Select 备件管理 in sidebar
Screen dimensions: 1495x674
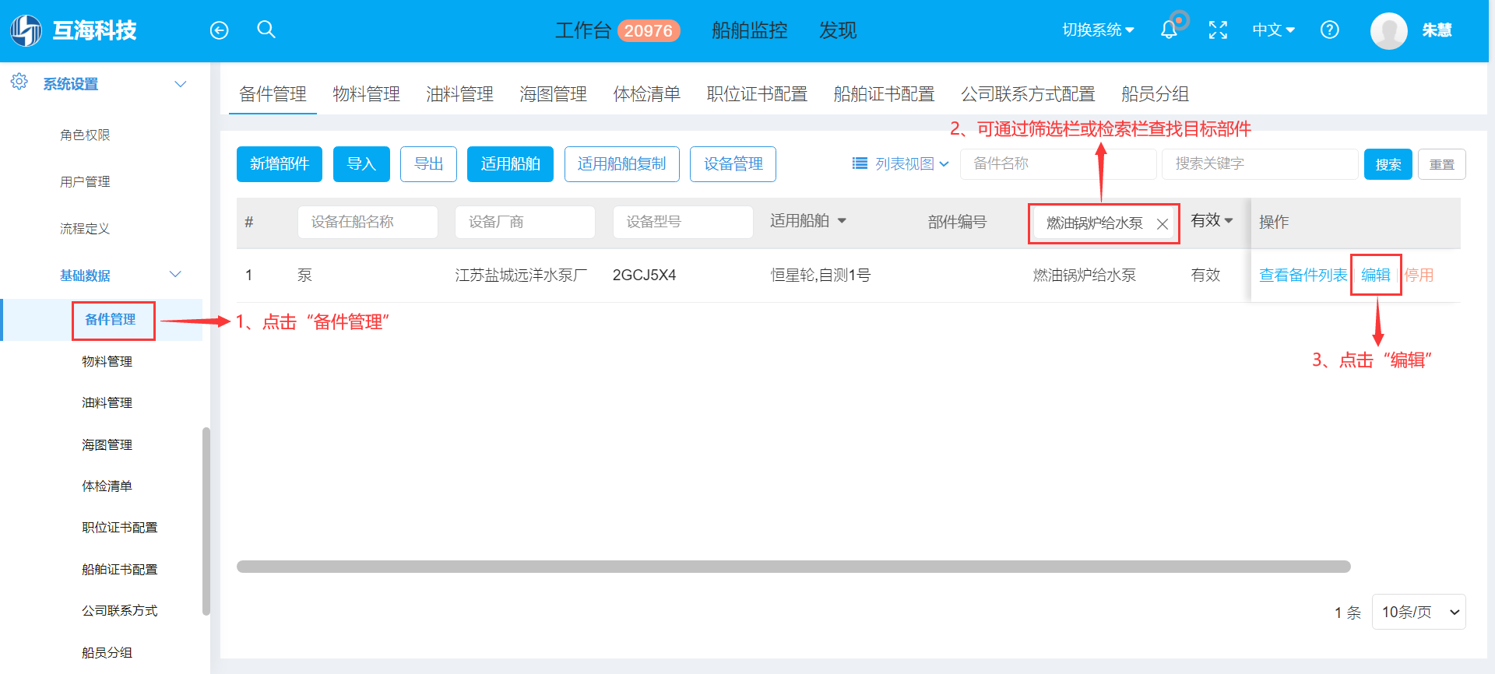coord(110,320)
